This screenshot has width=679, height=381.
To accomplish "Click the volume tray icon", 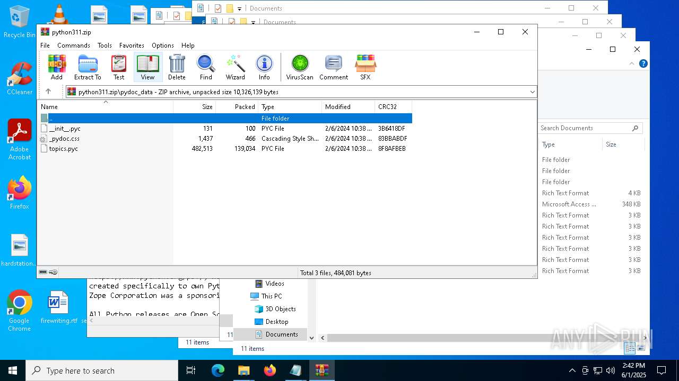I will 611,370.
